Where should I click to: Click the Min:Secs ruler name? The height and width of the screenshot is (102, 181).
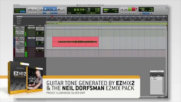(x=19, y=18)
